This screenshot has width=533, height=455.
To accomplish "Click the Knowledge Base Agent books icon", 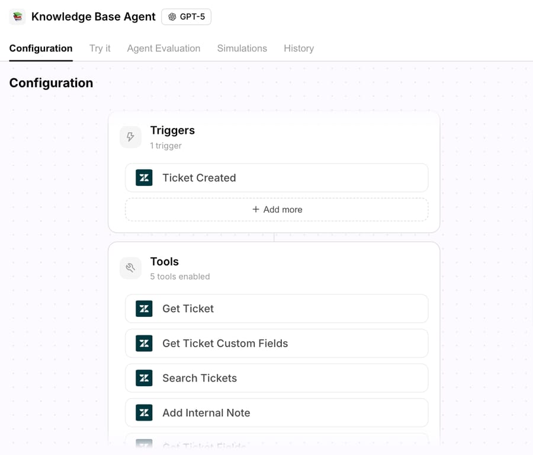I will click(17, 17).
